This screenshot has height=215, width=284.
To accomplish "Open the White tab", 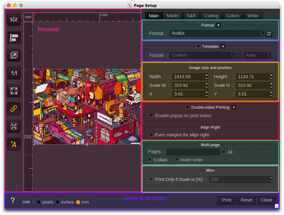I will (253, 16).
